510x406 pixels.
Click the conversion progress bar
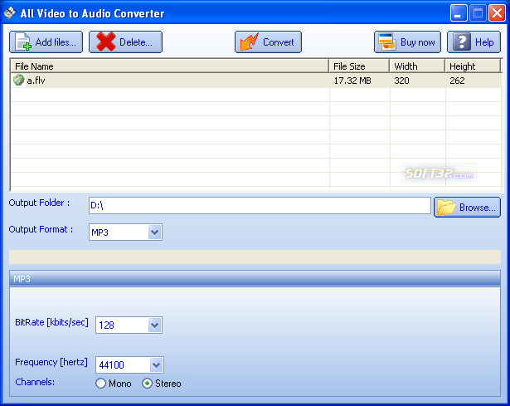255,257
